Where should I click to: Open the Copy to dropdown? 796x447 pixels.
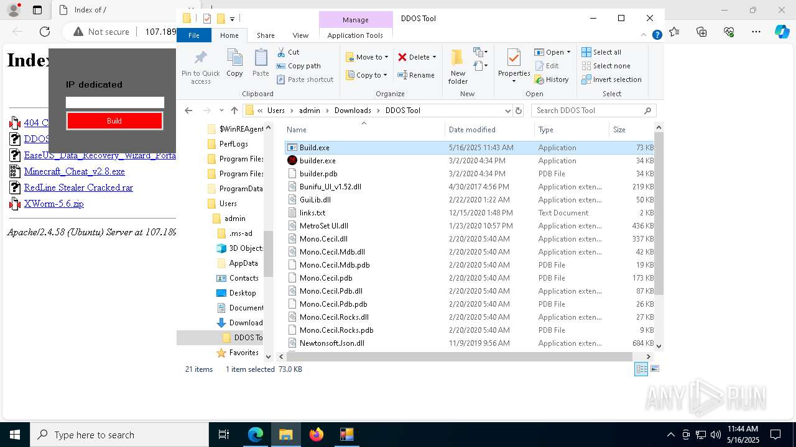coord(367,75)
